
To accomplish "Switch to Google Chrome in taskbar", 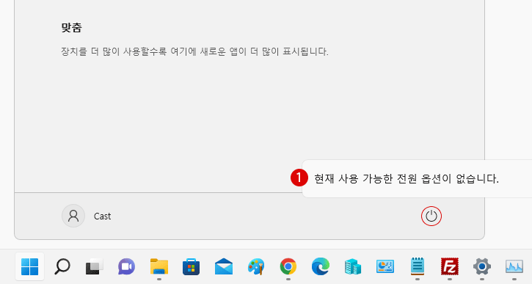I will (288, 266).
